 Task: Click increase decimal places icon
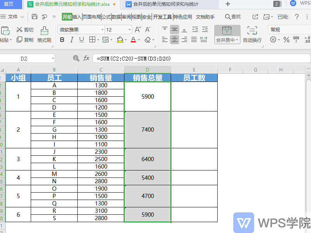click(x=307, y=40)
